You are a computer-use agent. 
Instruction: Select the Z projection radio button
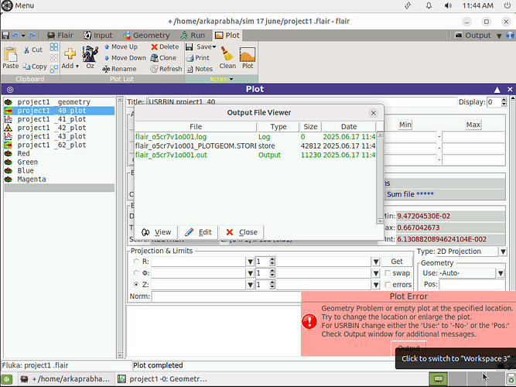pyautogui.click(x=136, y=285)
